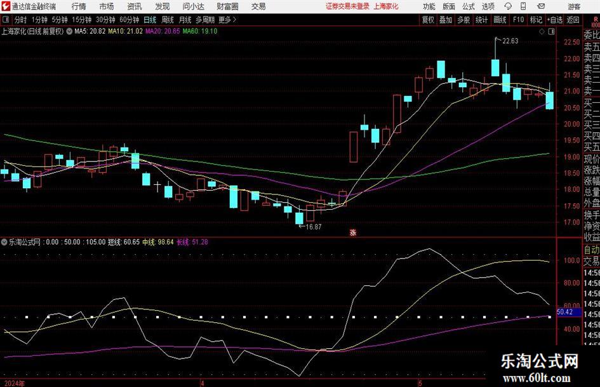The height and width of the screenshot is (387, 600).
Task: Click the 16.87 low price label
Action: click(x=314, y=227)
